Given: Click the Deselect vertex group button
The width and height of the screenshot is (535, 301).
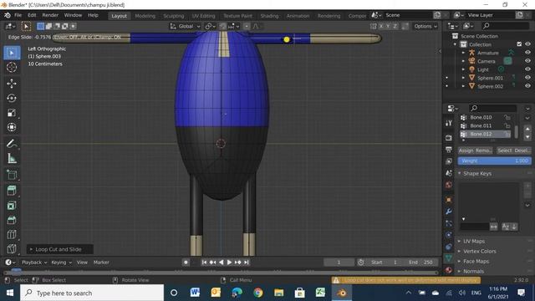Looking at the screenshot, I should [x=522, y=150].
